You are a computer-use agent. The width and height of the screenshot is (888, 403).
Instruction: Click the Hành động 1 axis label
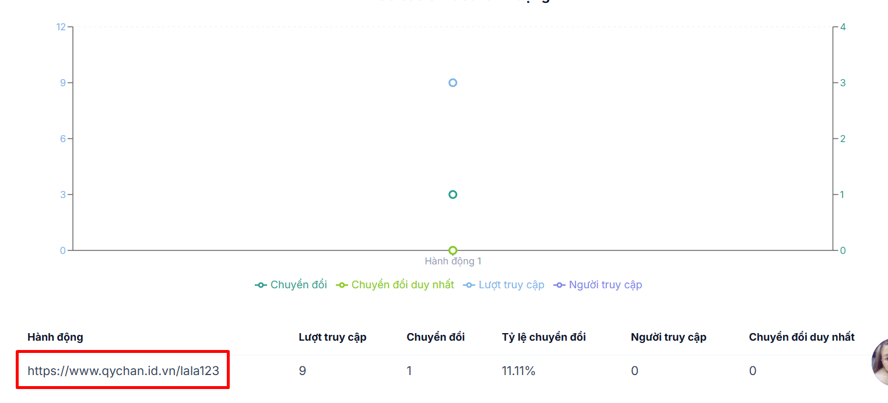453,261
